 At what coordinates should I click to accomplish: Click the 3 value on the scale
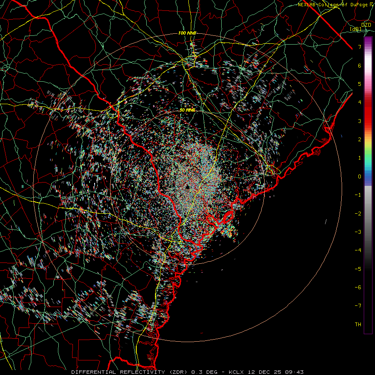[x=360, y=121]
